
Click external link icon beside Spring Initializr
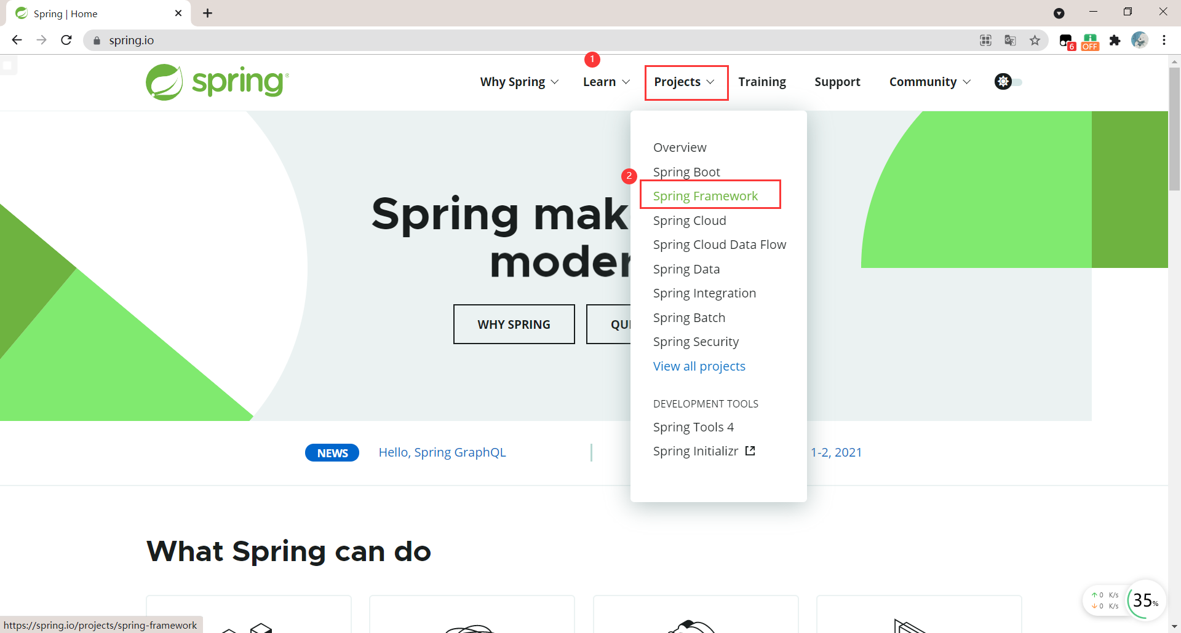click(750, 450)
